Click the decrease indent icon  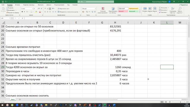point(53,12)
